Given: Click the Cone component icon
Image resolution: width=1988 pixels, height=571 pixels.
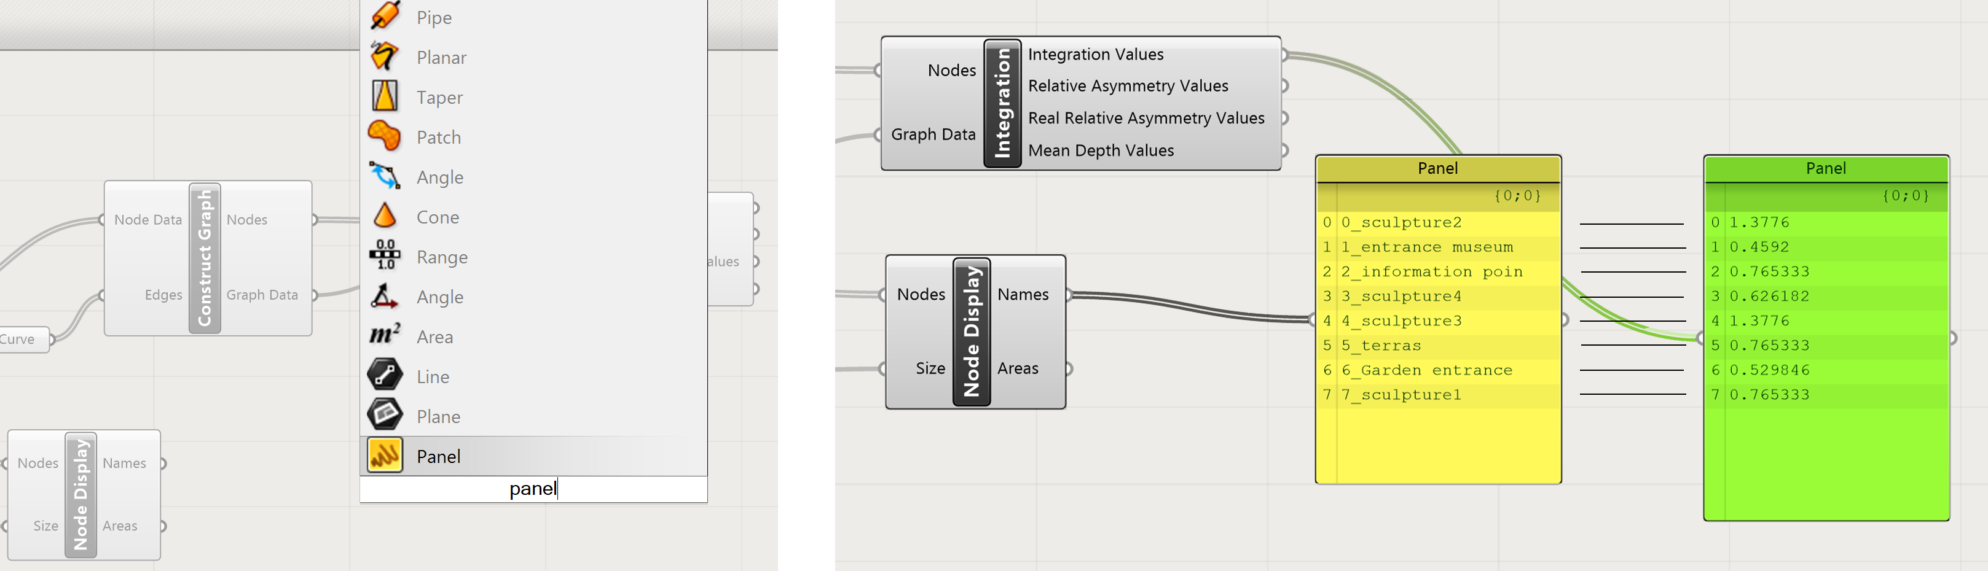Looking at the screenshot, I should [384, 217].
